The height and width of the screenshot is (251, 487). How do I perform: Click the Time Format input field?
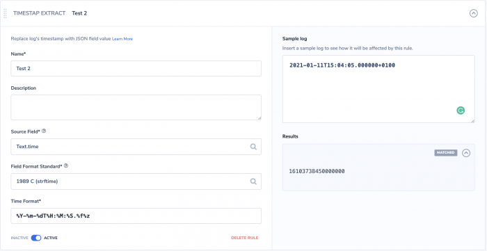136,216
